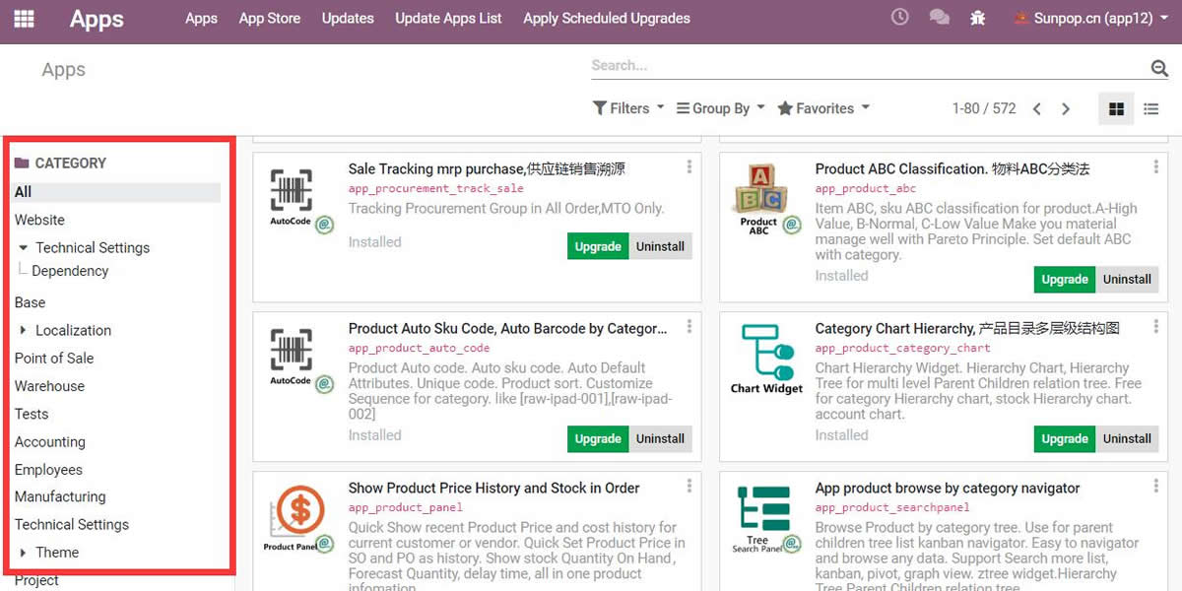Switch to kanban view

click(1116, 109)
